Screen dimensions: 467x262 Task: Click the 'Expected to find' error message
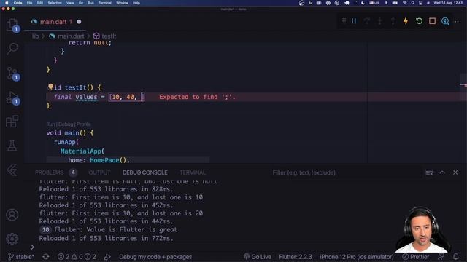(197, 97)
